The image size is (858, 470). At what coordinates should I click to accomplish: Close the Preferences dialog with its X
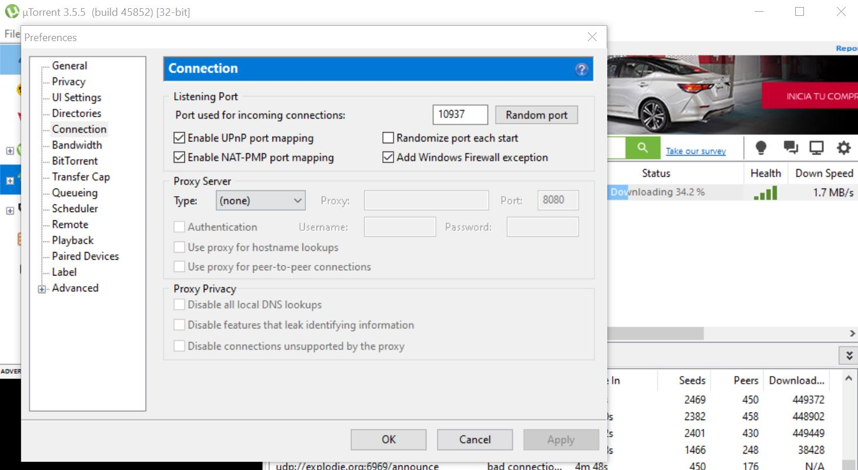pos(592,37)
